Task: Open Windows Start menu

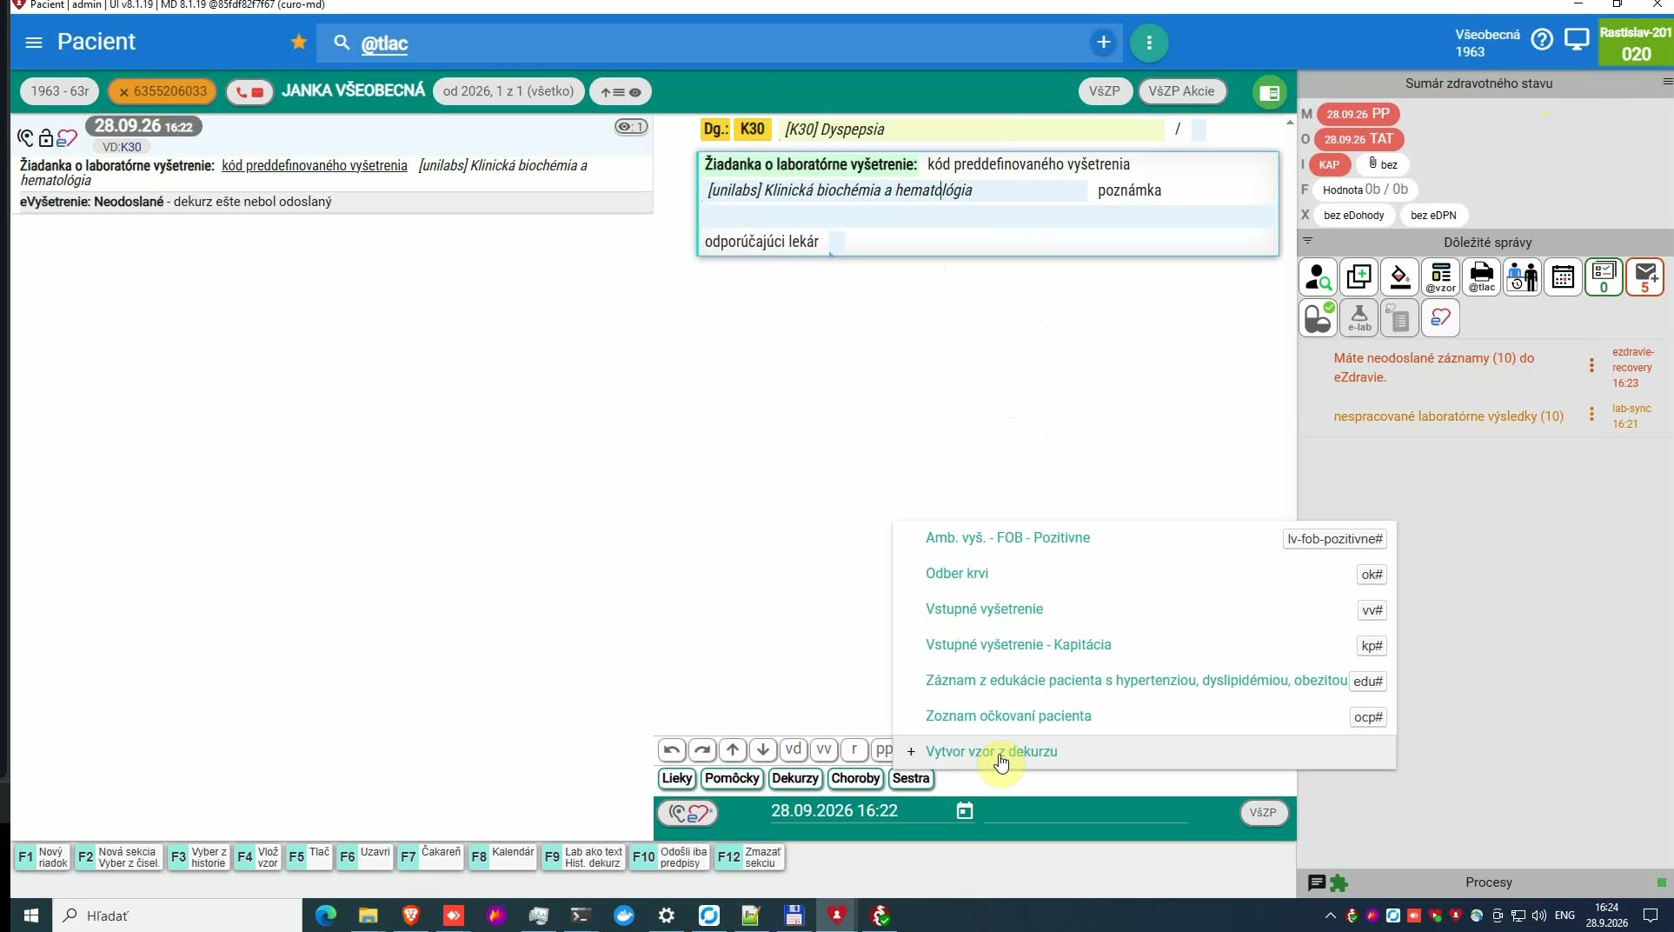Action: 30,915
